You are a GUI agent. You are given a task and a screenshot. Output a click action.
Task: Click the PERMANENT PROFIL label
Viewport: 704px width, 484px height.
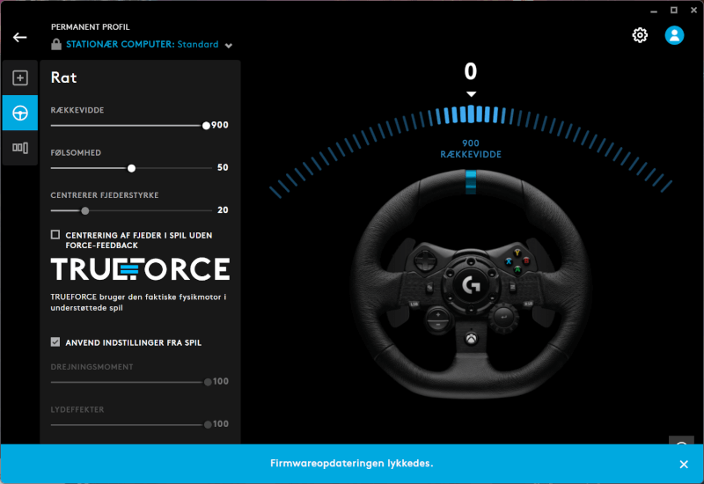[91, 27]
